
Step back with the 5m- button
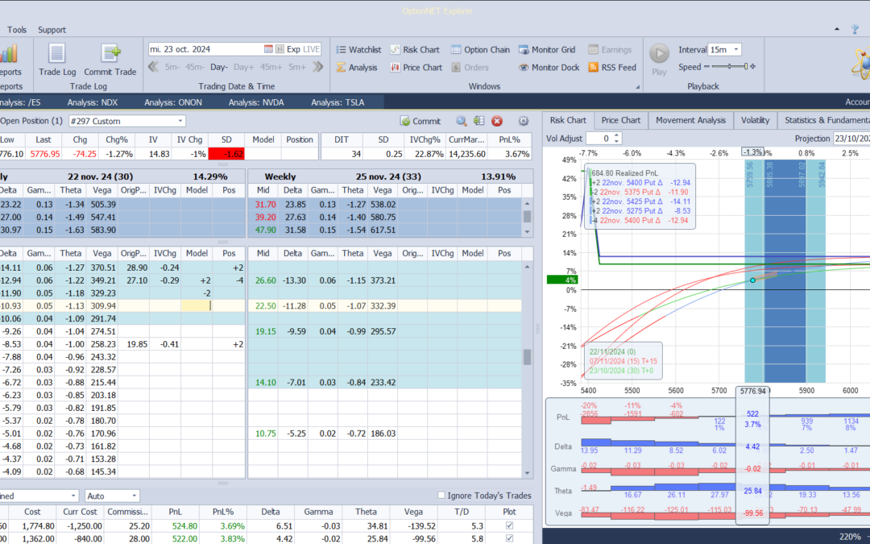(x=172, y=67)
